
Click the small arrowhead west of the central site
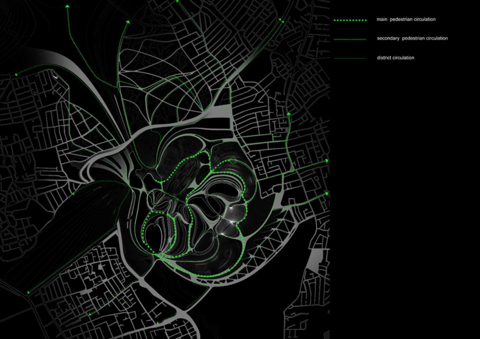tap(73, 193)
